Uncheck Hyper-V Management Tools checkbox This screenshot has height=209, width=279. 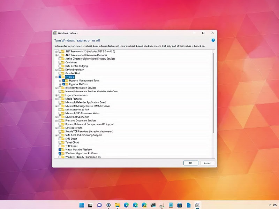pyautogui.click(x=64, y=80)
